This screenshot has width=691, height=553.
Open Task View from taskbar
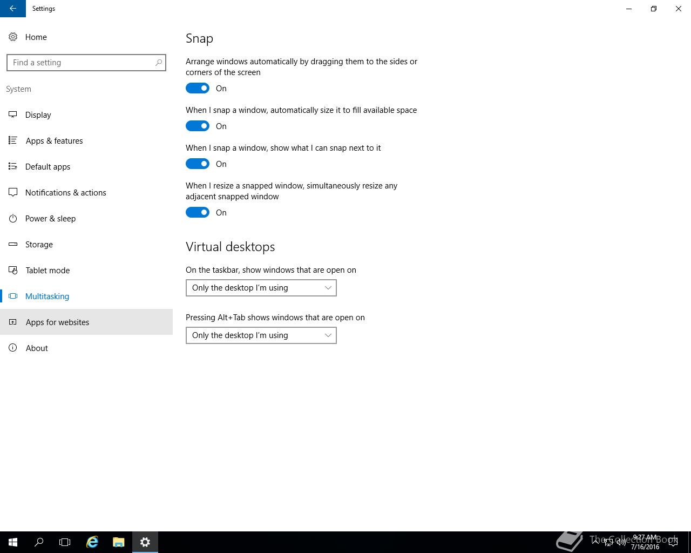point(65,542)
